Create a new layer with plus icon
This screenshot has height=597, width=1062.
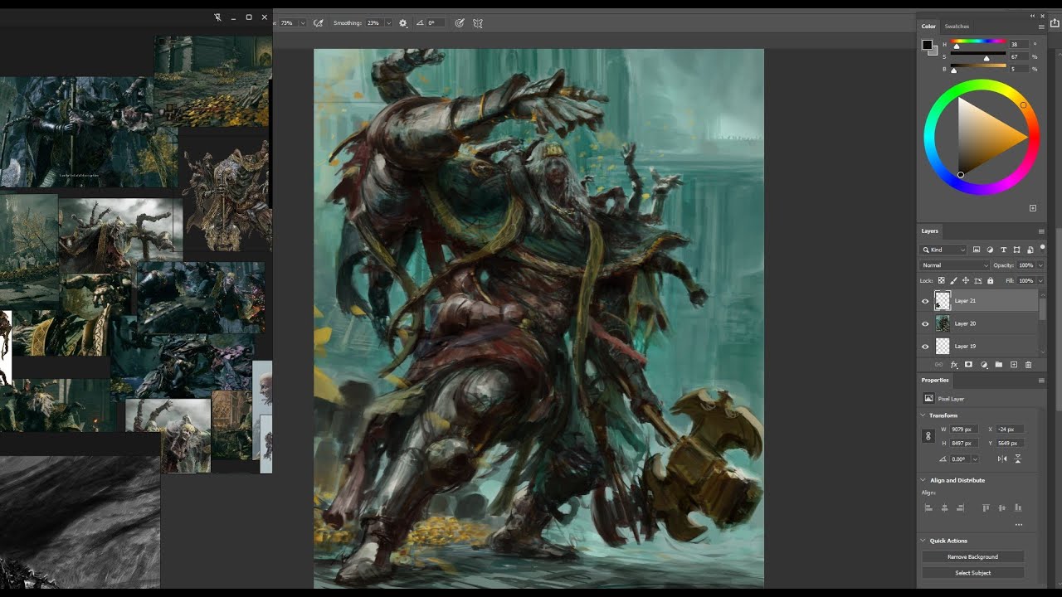pyautogui.click(x=1013, y=365)
